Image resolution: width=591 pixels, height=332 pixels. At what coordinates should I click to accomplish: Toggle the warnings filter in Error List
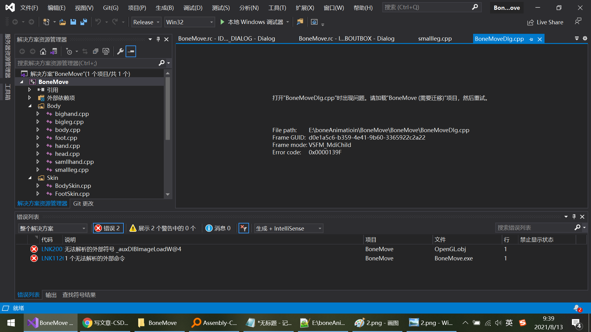tap(163, 228)
